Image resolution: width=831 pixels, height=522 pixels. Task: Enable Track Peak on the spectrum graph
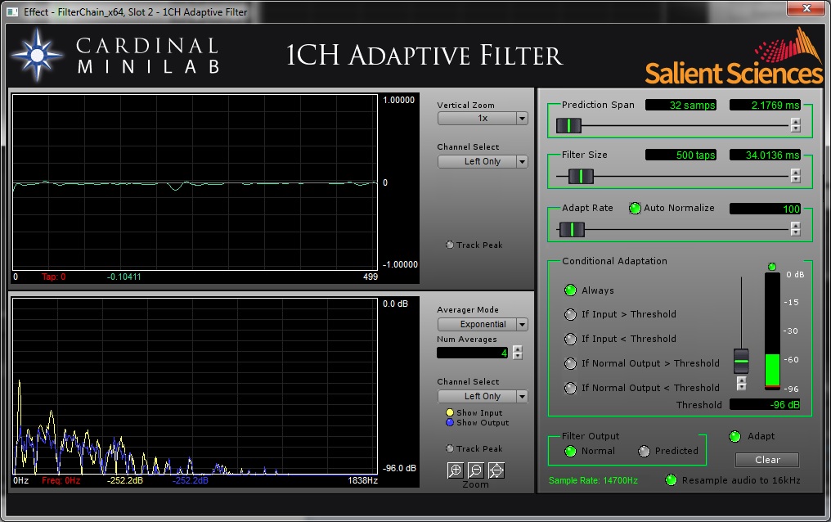pyautogui.click(x=450, y=448)
